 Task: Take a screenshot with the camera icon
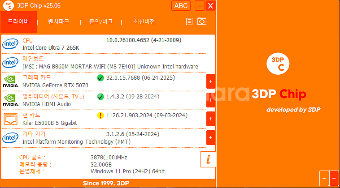click(202, 21)
